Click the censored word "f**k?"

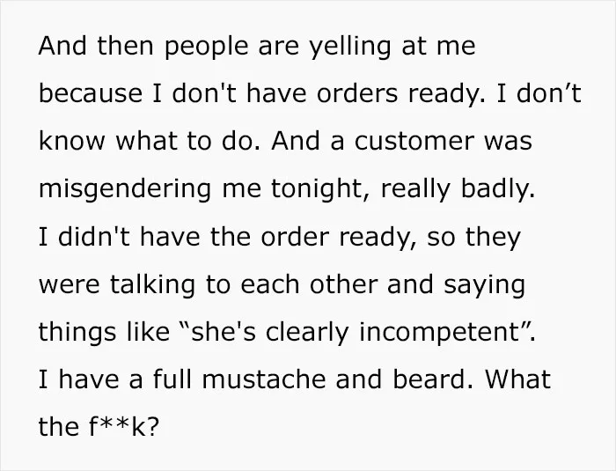click(124, 427)
